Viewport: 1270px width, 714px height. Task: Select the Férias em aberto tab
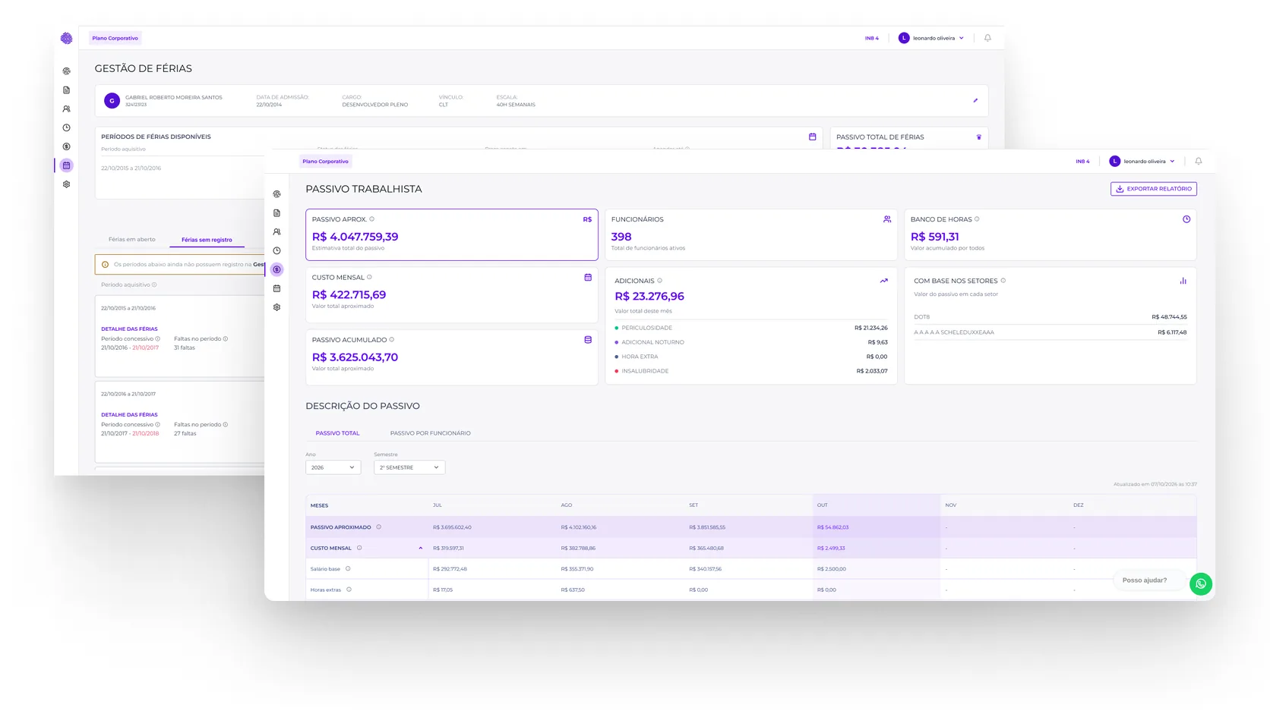point(131,240)
